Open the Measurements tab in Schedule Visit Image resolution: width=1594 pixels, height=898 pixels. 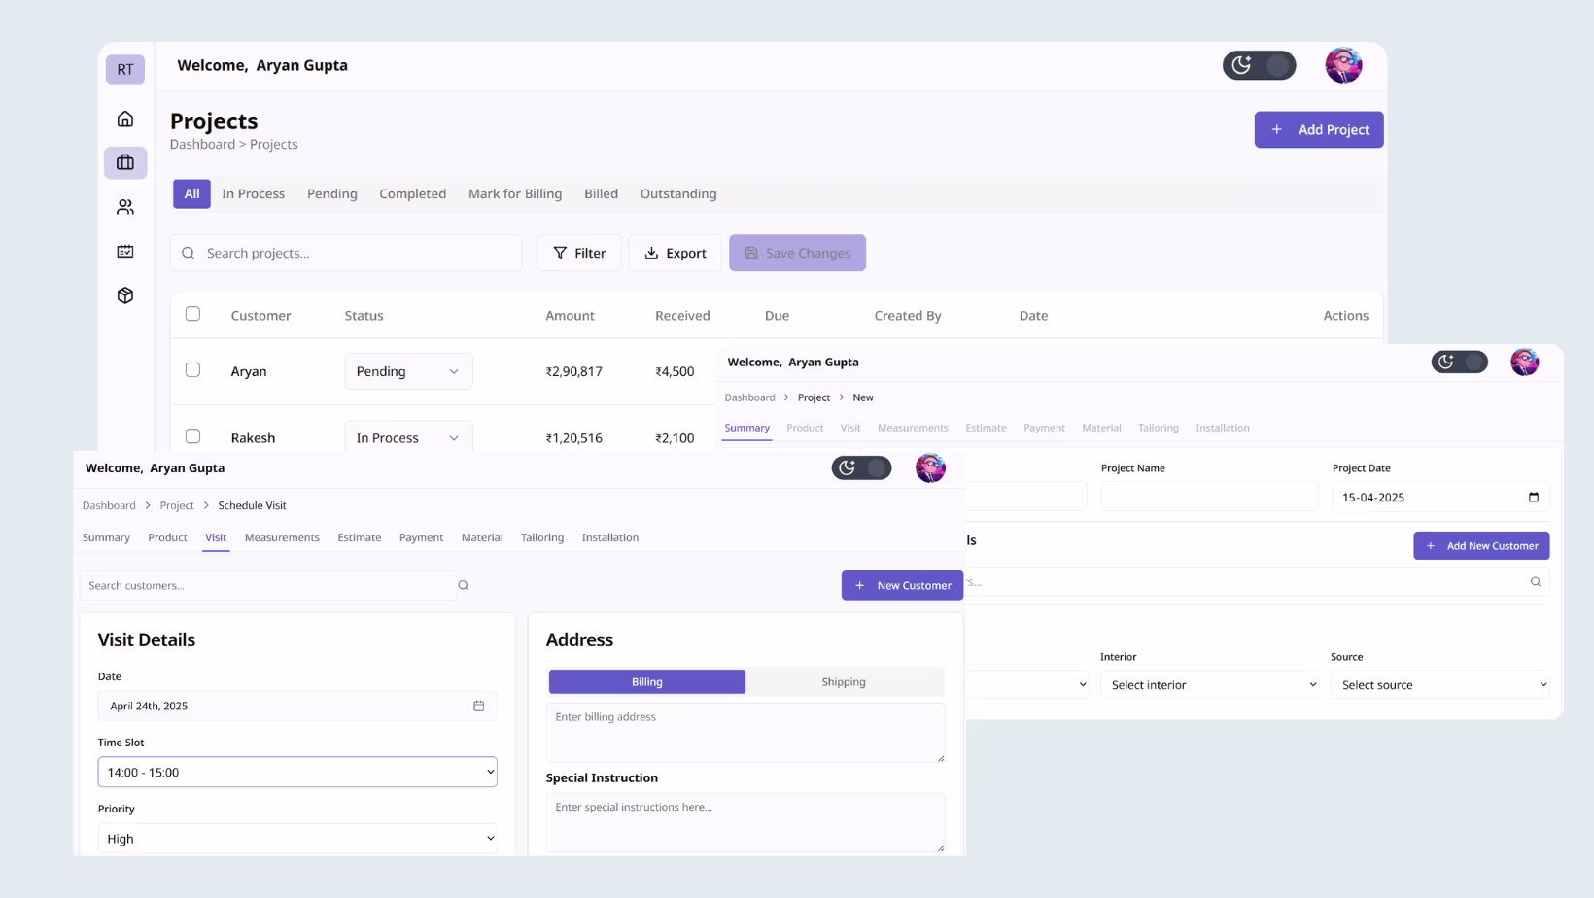[282, 537]
